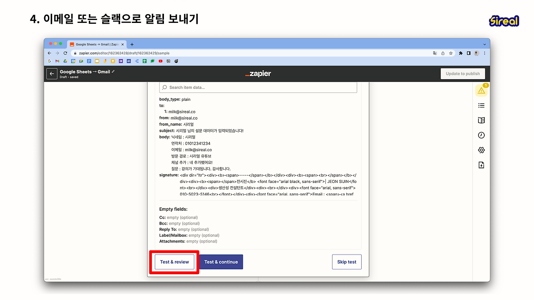Screen dimensions: 534x300
Task: Show Zap history clock icon
Action: (x=481, y=135)
